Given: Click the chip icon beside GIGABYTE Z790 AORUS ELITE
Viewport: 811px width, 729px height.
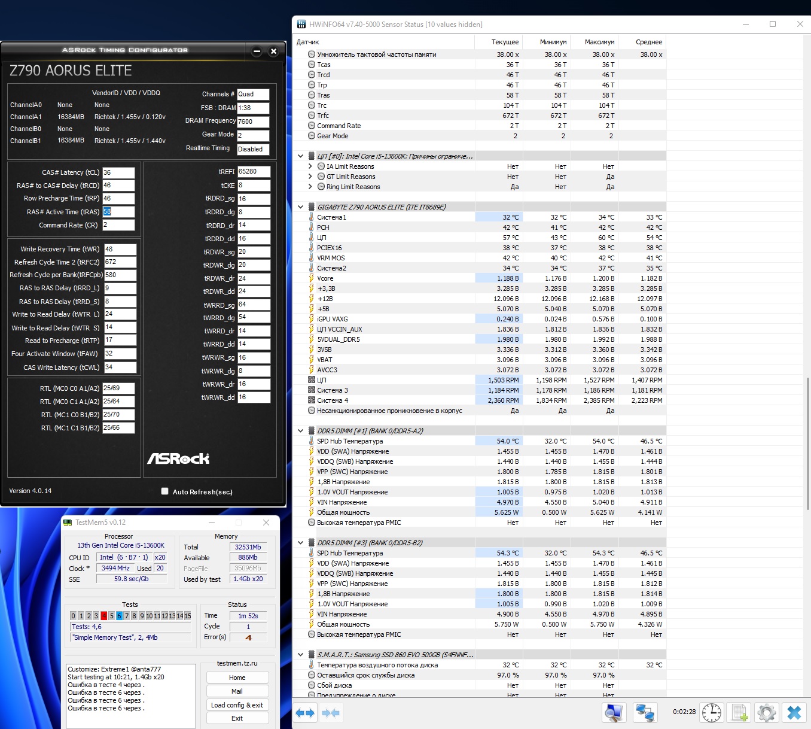Looking at the screenshot, I should (311, 207).
